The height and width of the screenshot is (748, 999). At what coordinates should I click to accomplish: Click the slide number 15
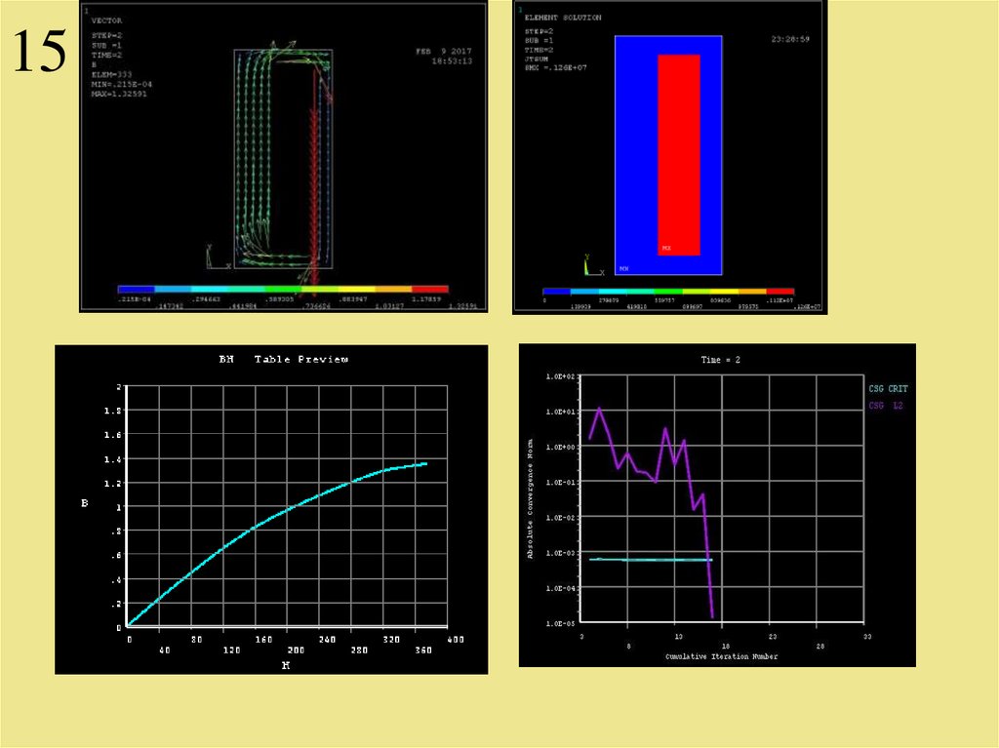click(x=39, y=52)
